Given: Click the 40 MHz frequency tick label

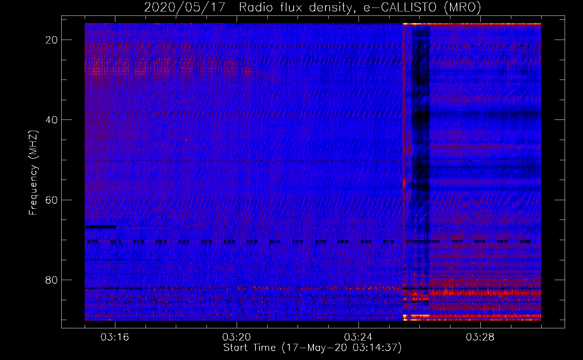Looking at the screenshot, I should [x=52, y=120].
